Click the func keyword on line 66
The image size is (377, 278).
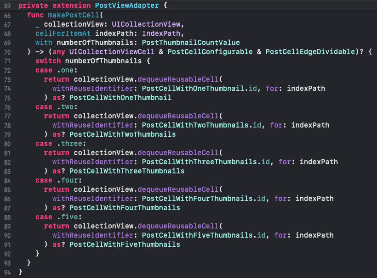click(x=35, y=15)
